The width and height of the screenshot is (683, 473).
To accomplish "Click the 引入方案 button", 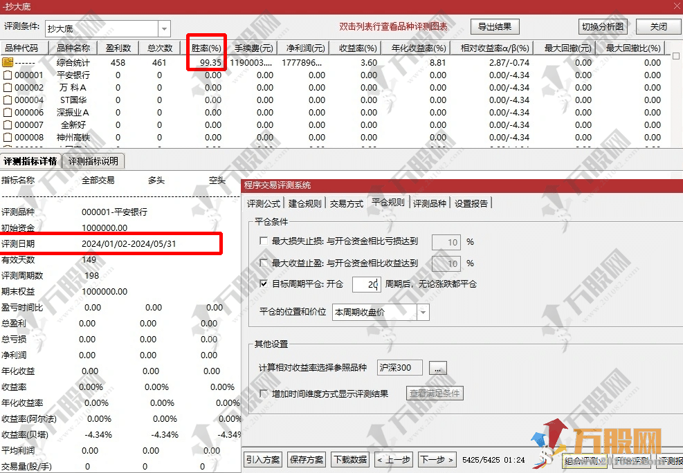I will 263,459.
